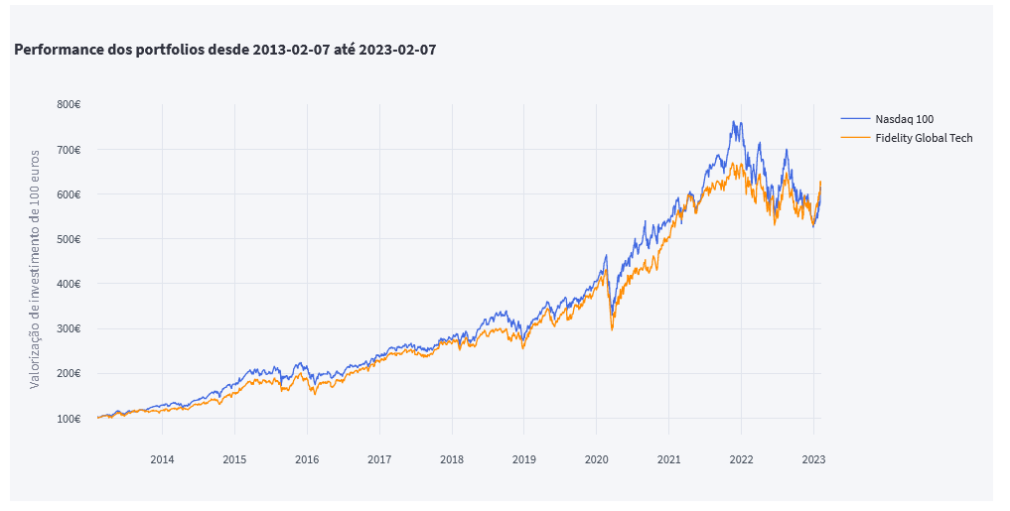1010x511 pixels.
Task: Hide the Fidelity Global Tech series
Action: tap(924, 138)
